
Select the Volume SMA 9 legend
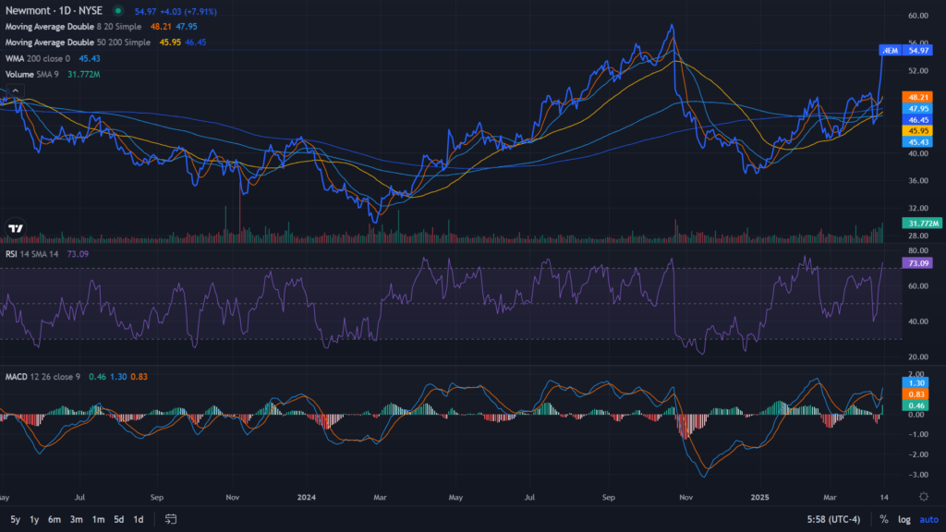point(32,74)
